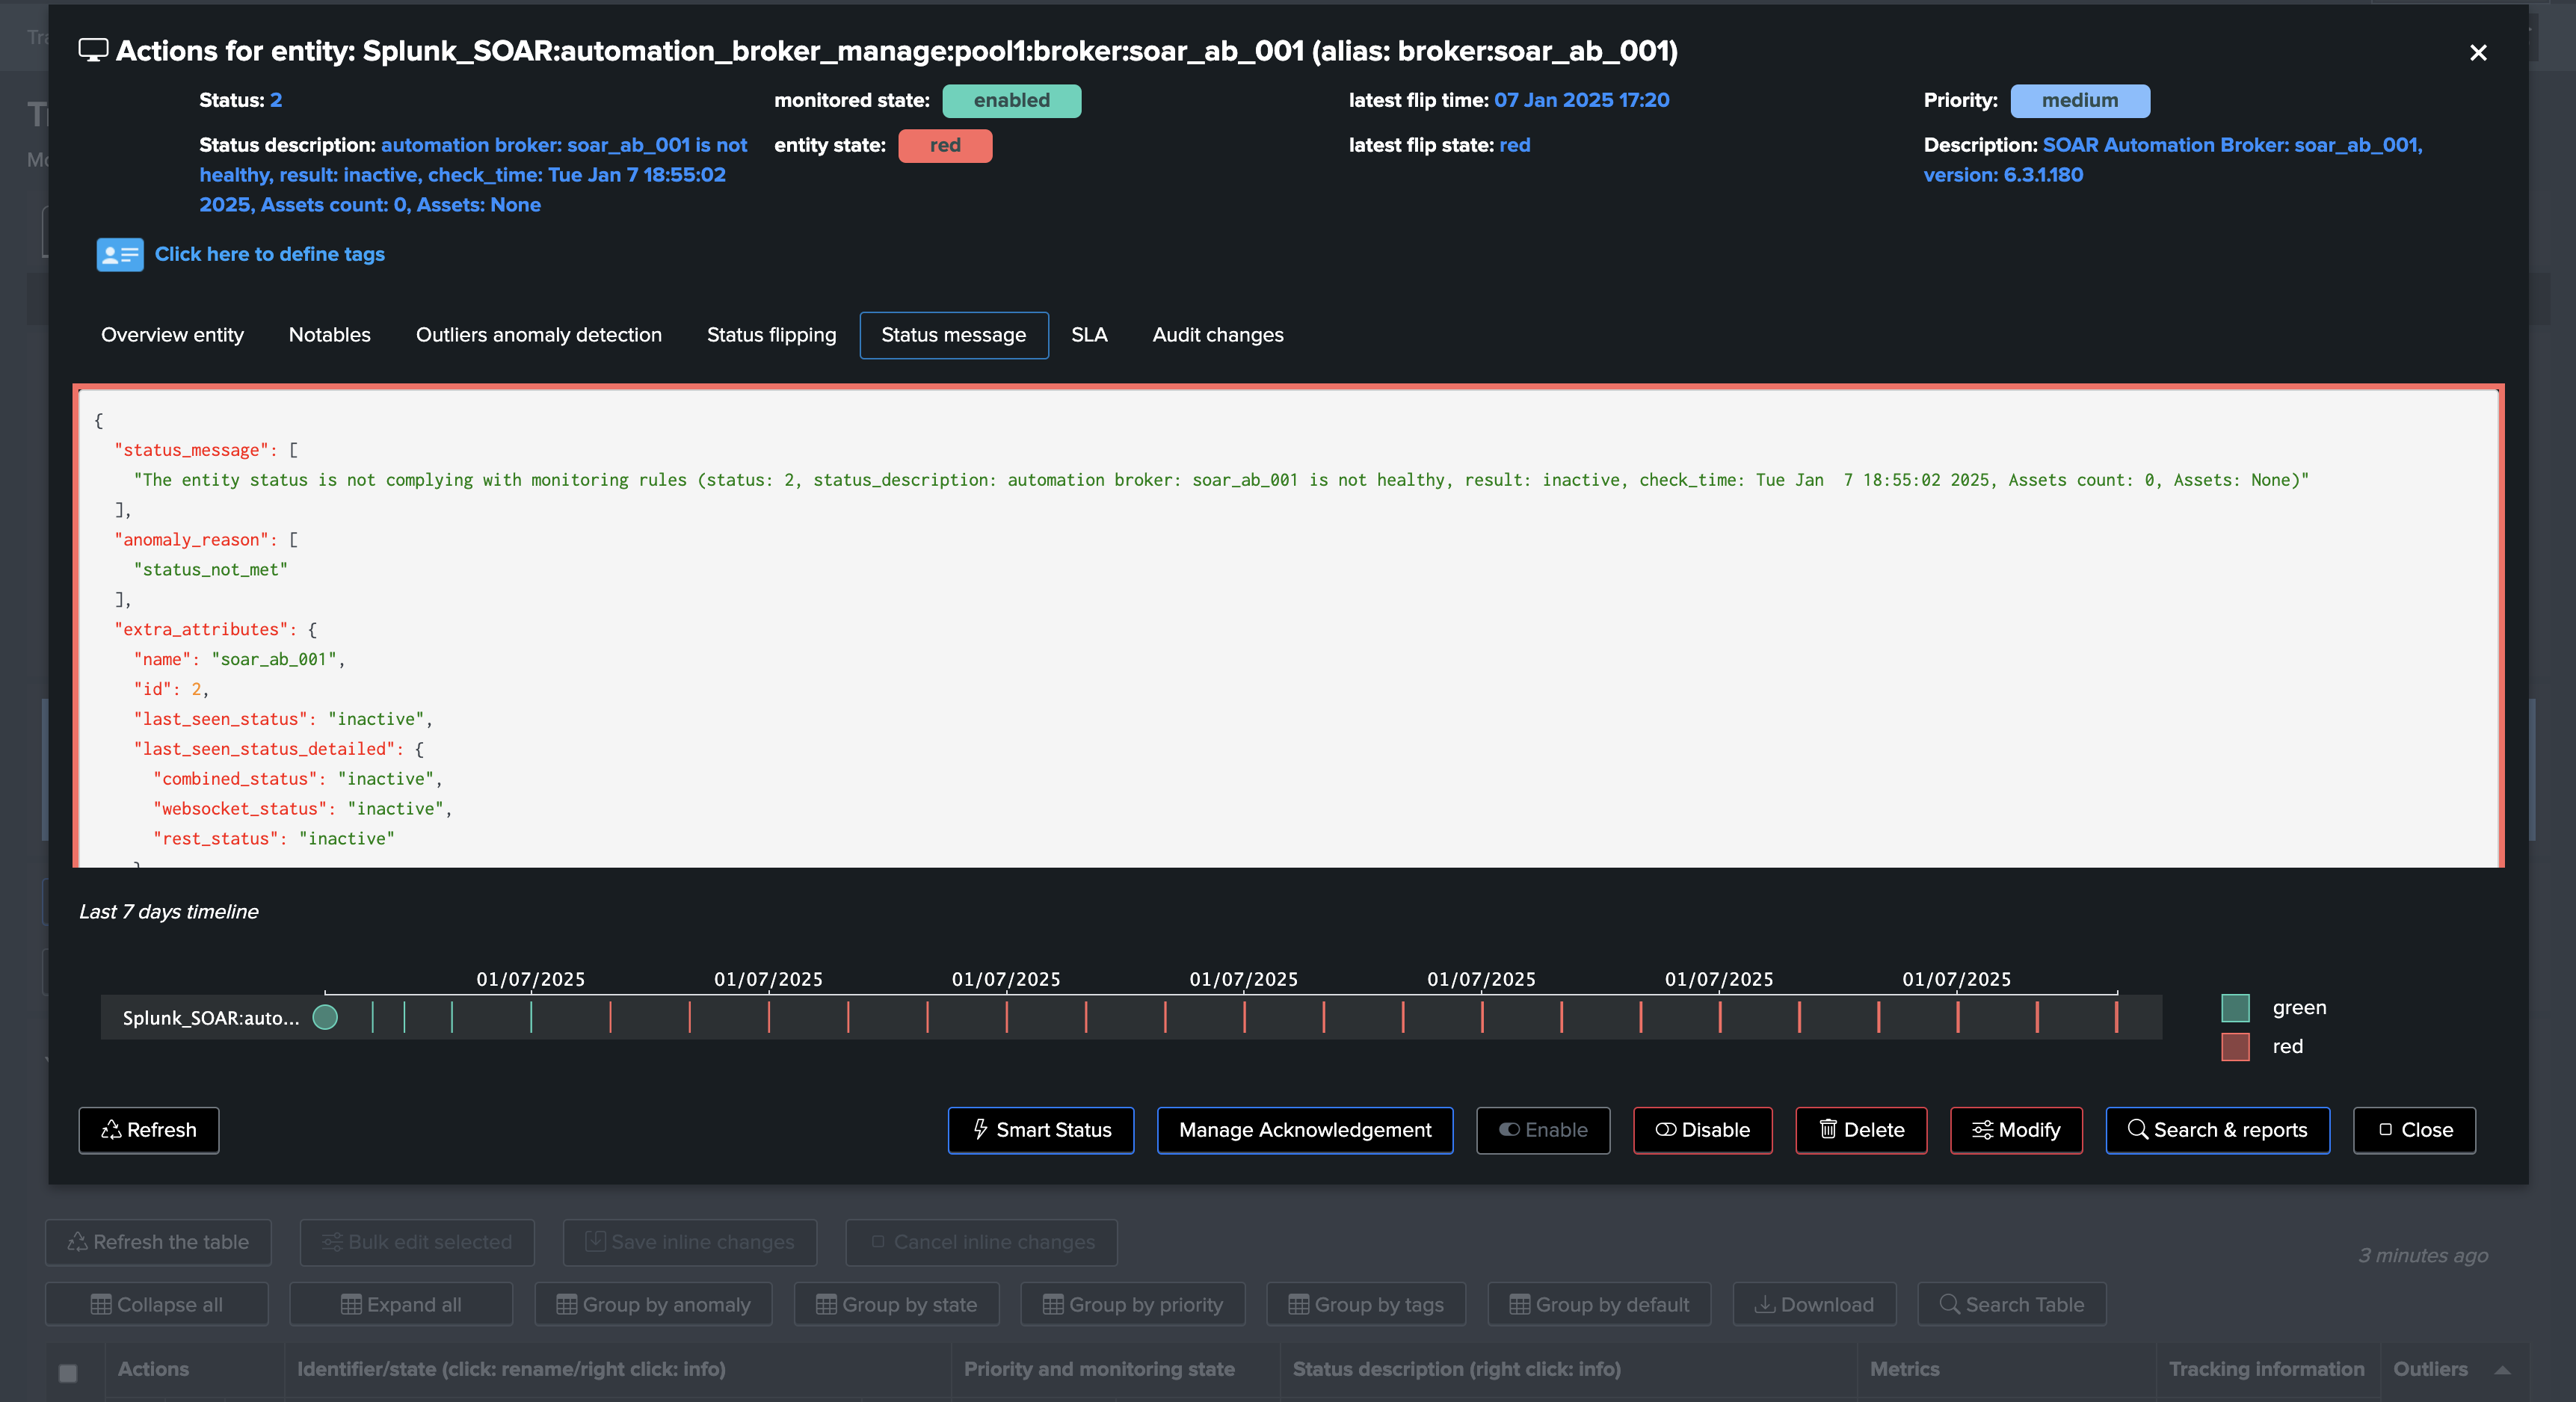The image size is (2576, 1402).
Task: Click the Modify button
Action: [x=2016, y=1130]
